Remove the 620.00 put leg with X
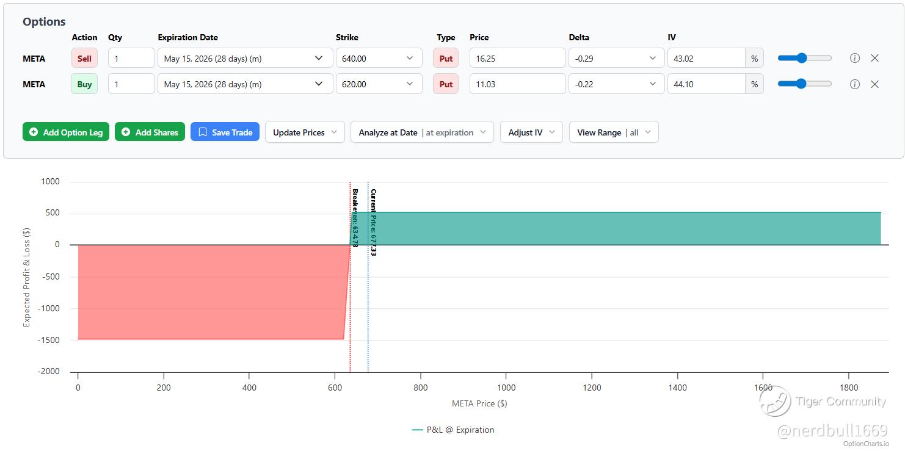The width and height of the screenshot is (905, 451). click(x=874, y=84)
